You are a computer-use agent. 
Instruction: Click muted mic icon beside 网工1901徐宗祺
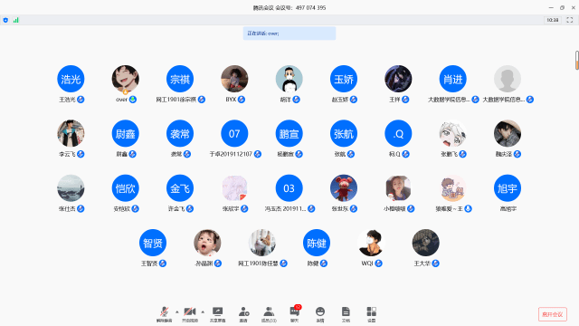(x=202, y=100)
